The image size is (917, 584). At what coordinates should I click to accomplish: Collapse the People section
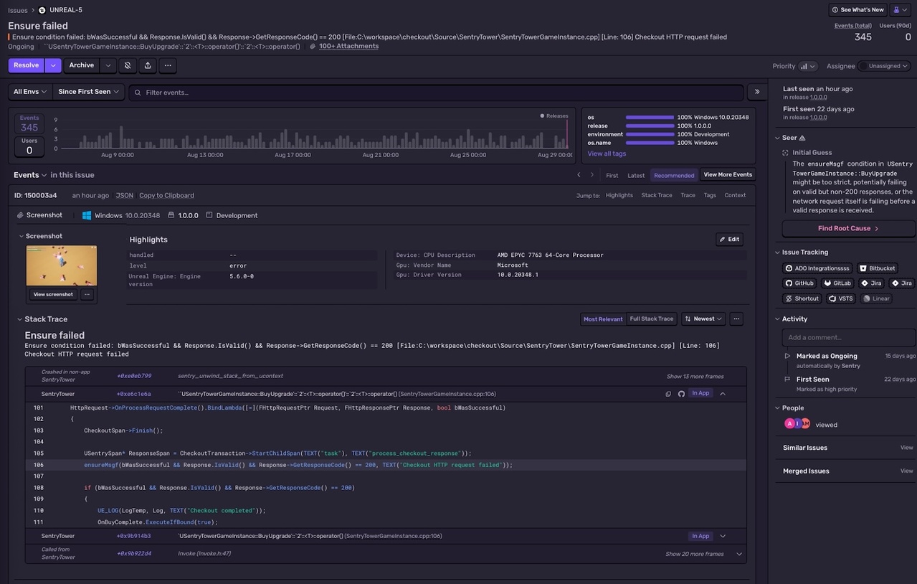click(777, 408)
